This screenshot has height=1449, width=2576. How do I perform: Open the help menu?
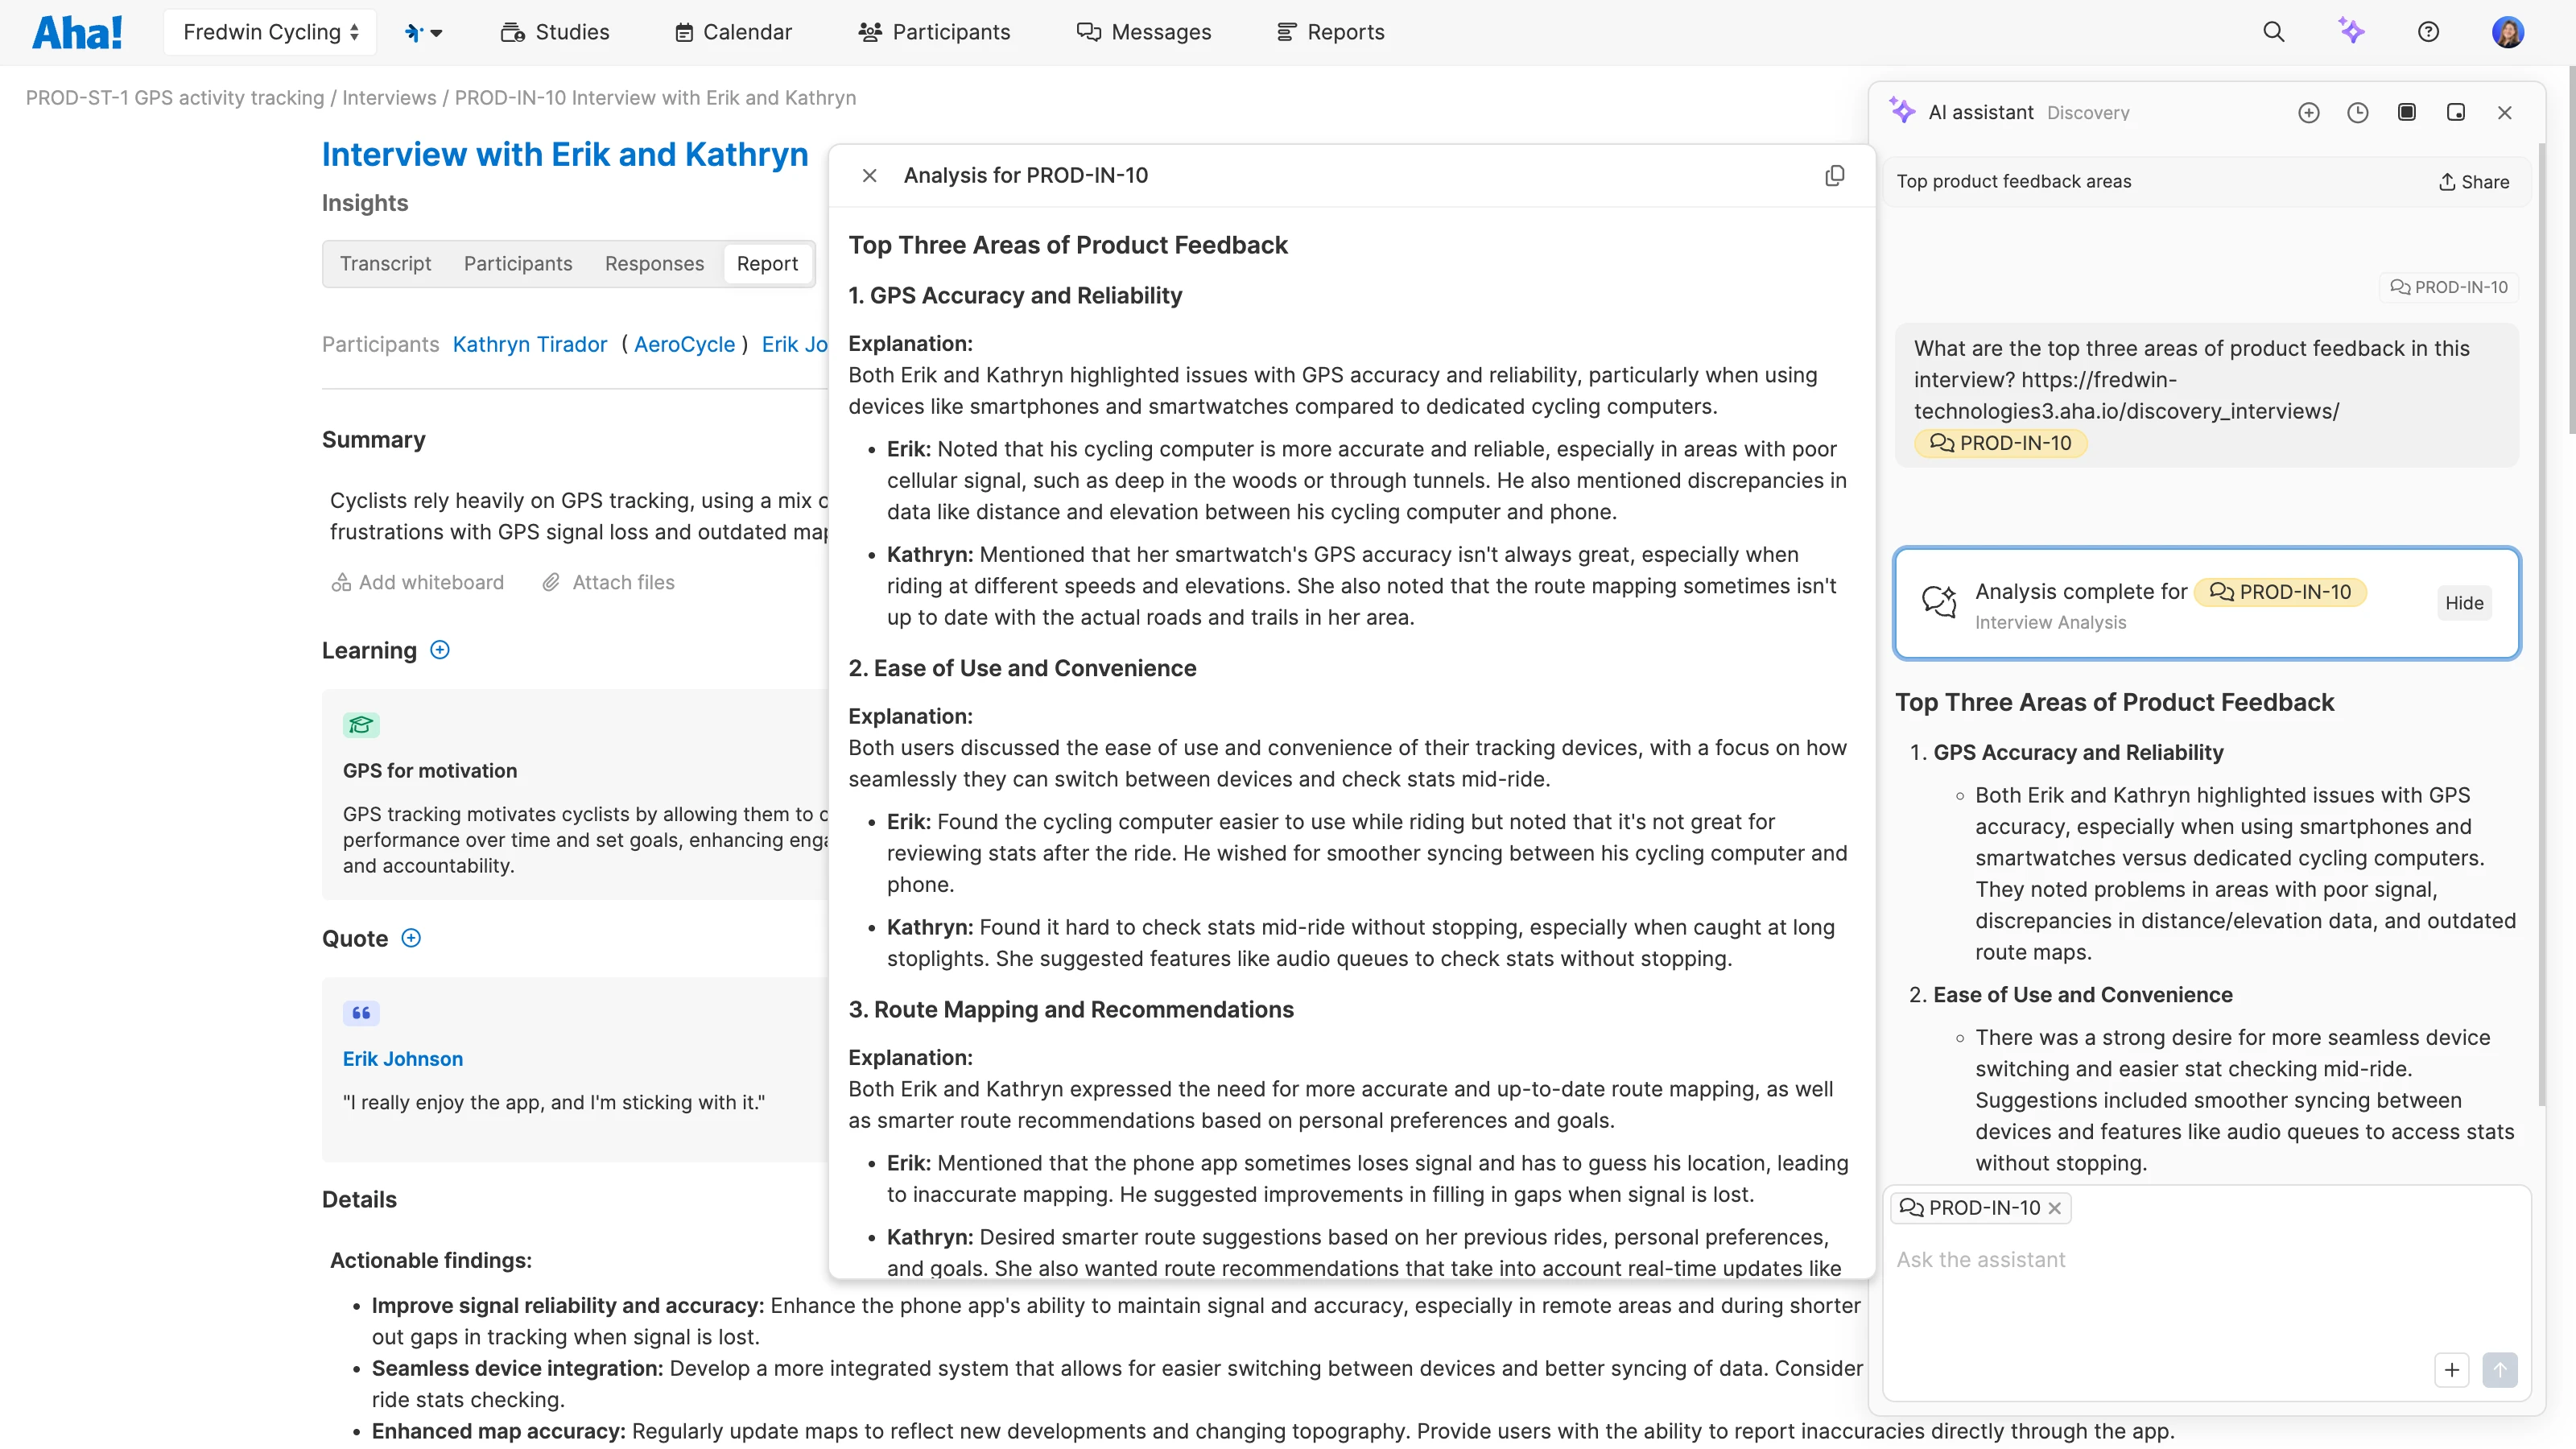click(2429, 31)
